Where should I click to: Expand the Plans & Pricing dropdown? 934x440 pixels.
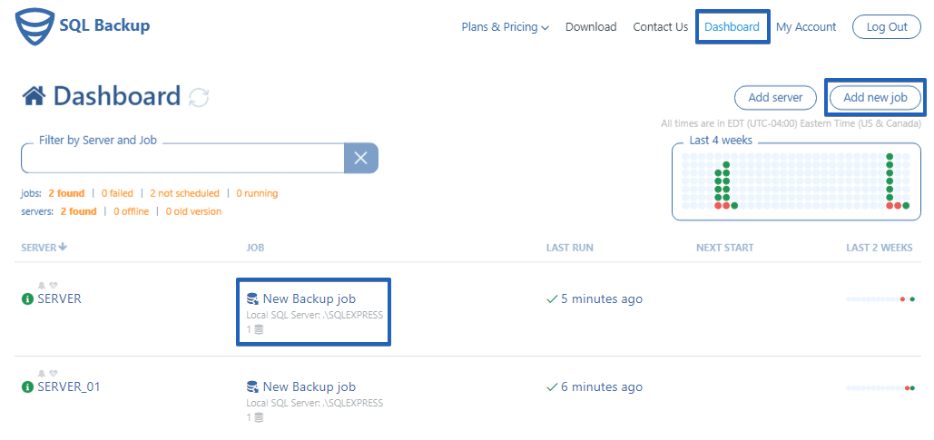coord(505,27)
